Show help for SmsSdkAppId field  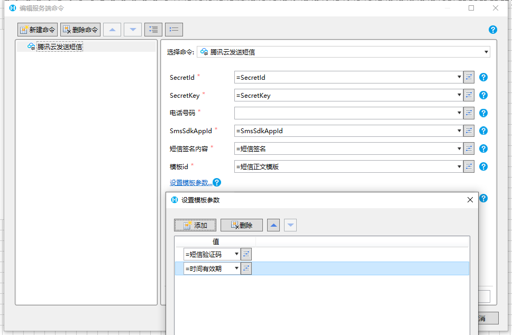coord(483,131)
